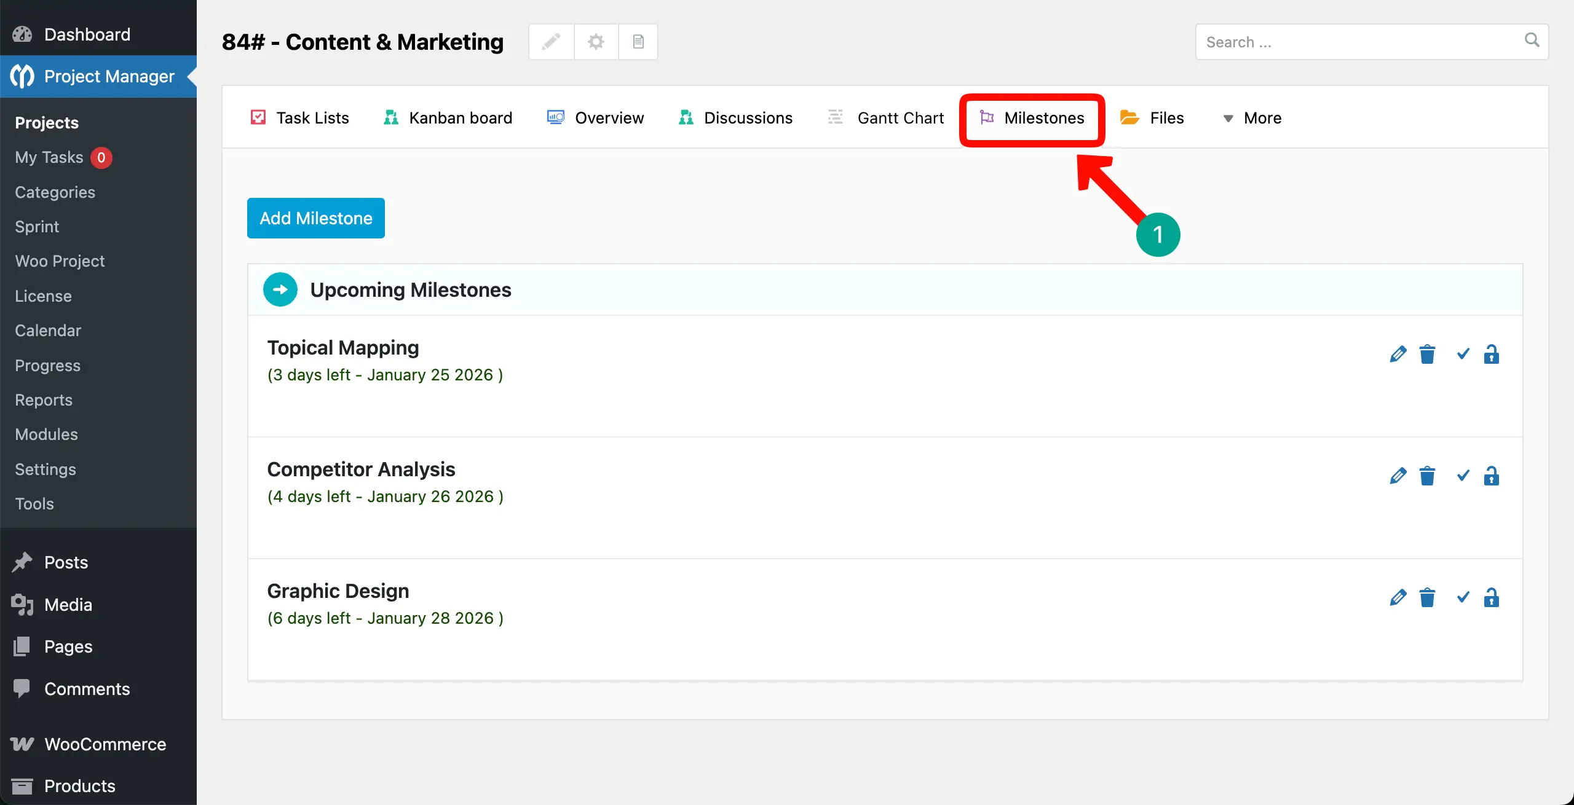
Task: Delete the Competitor Analysis milestone
Action: point(1427,476)
